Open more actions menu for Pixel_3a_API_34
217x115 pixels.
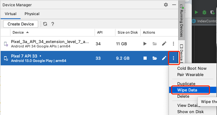pos(173,44)
